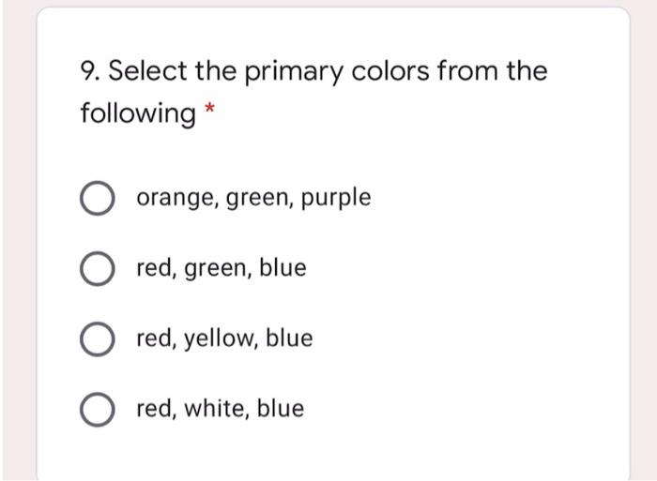Click the 'red, white, blue' option text

tap(221, 408)
